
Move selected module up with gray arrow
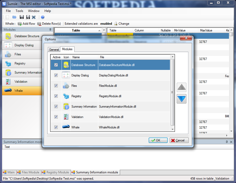[x=181, y=87]
